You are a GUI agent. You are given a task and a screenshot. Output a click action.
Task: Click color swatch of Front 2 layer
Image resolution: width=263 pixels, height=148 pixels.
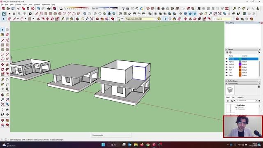coord(240,65)
